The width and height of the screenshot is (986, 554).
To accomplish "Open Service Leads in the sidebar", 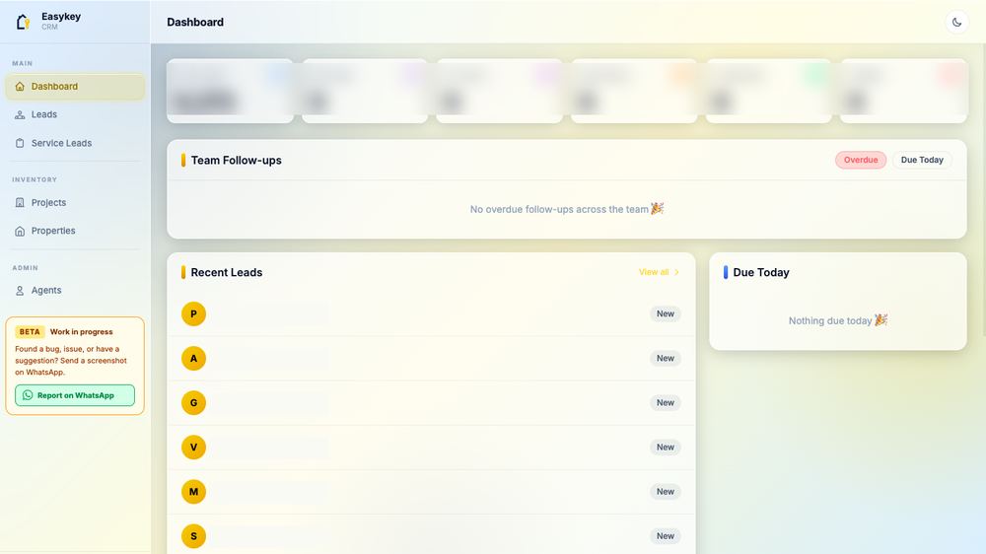I will coord(75,143).
